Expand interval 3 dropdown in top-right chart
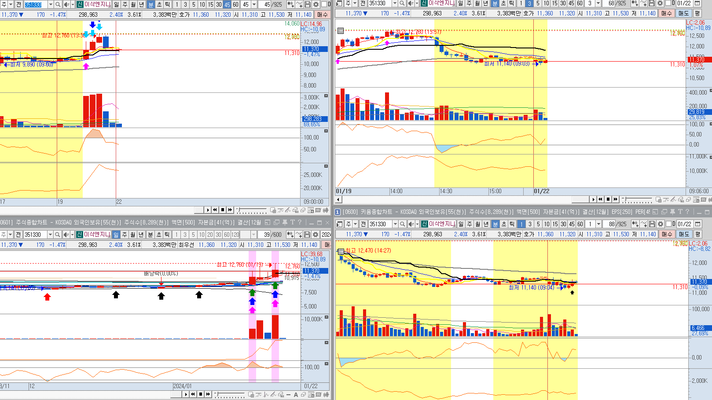 coord(598,3)
